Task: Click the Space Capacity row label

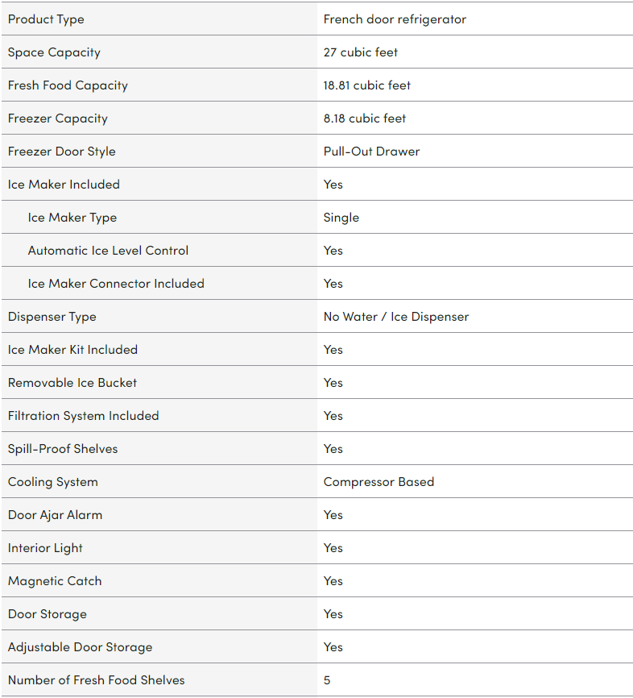Action: (x=54, y=52)
